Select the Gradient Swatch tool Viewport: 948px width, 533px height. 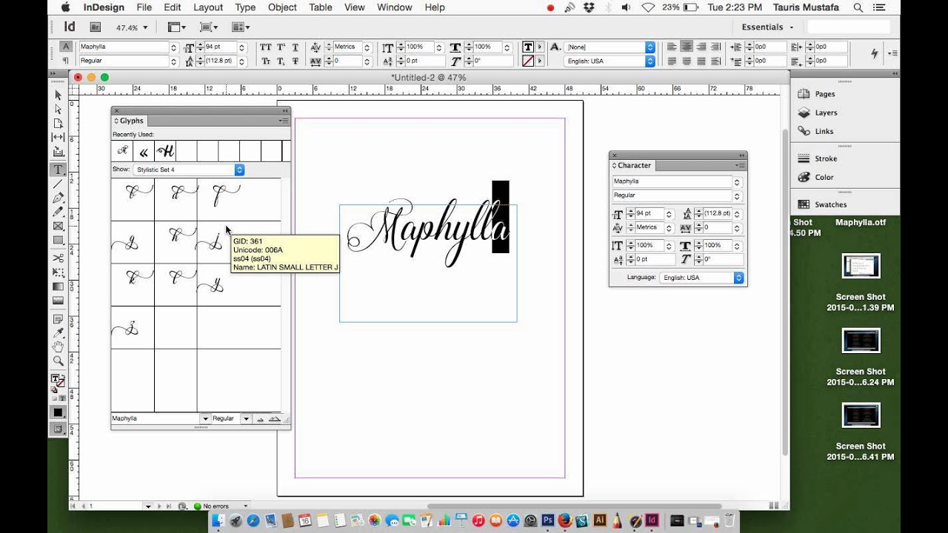[59, 286]
